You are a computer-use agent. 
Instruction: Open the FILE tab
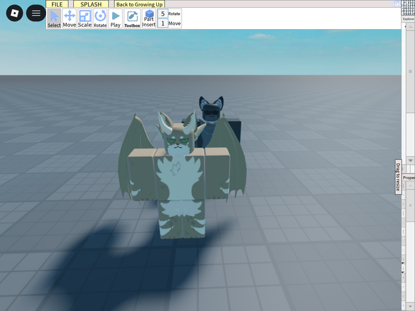57,4
